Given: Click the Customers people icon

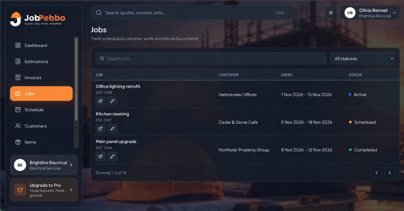Looking at the screenshot, I should click(x=18, y=126).
